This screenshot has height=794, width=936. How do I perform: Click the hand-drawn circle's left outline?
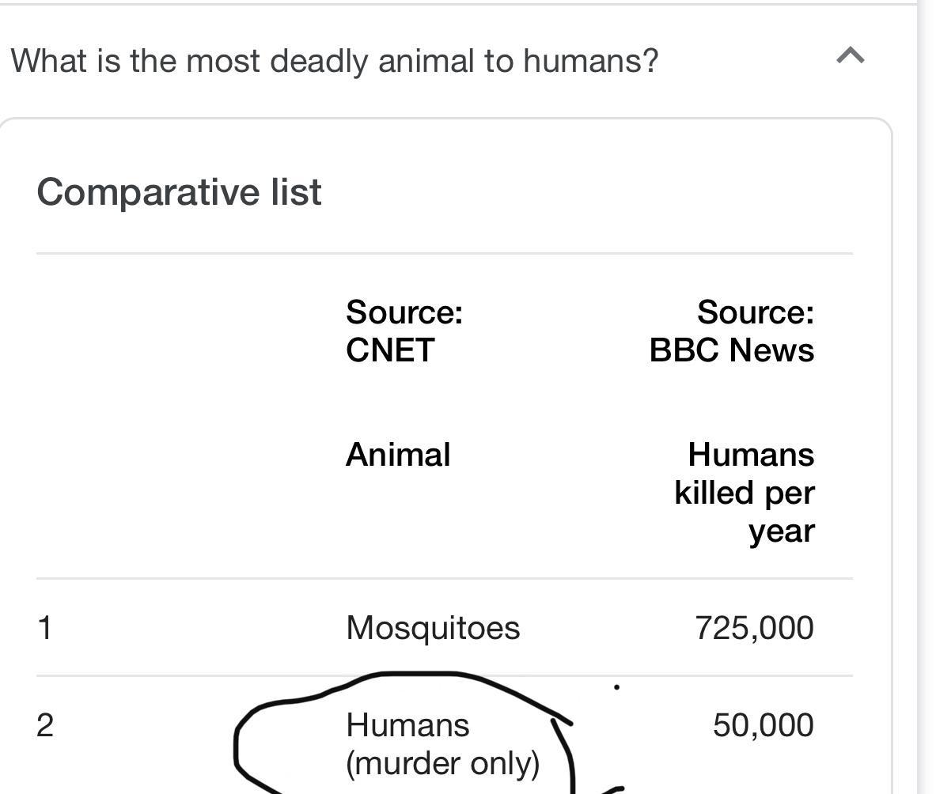pyautogui.click(x=237, y=743)
